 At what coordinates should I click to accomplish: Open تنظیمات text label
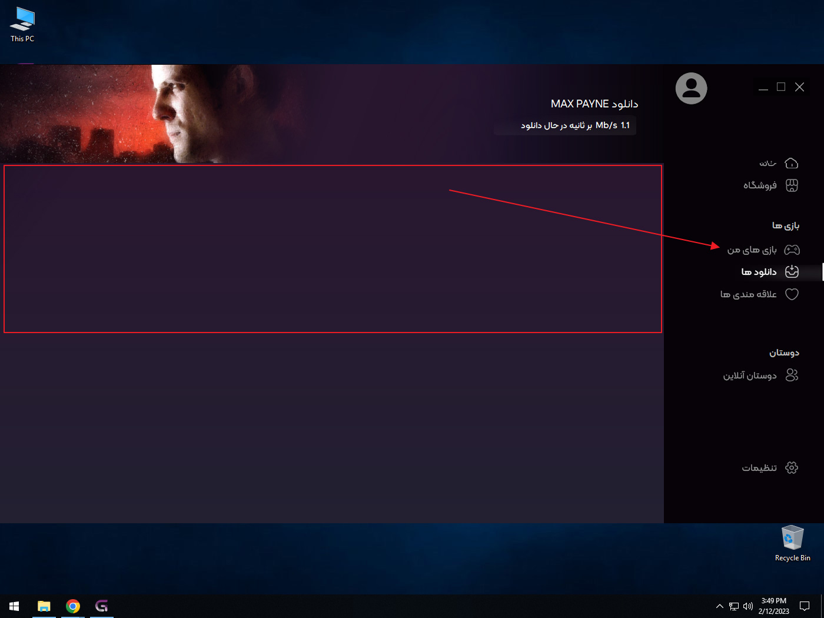[x=759, y=468]
